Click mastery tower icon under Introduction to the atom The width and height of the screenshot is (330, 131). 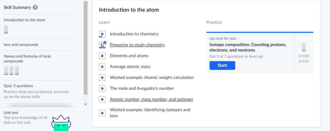[6, 29]
